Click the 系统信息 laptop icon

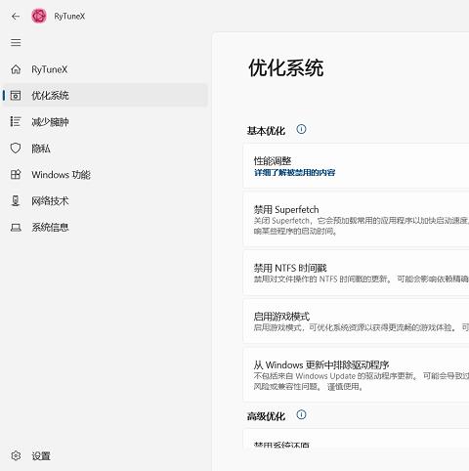click(x=16, y=228)
